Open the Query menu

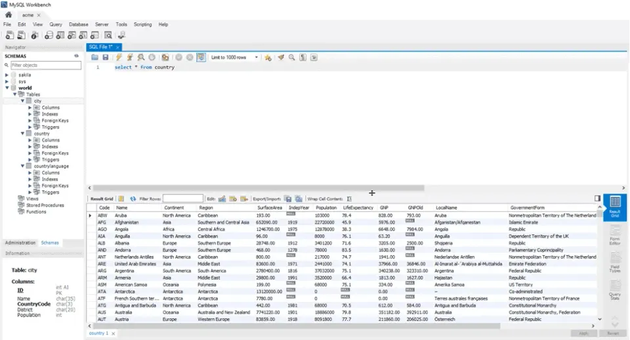tap(55, 24)
